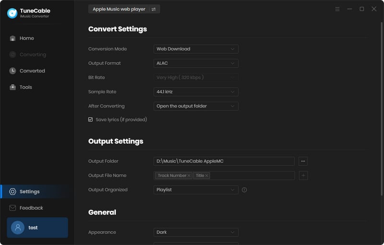384x245 pixels.
Task: Click the Appearance label
Action: 102,232
